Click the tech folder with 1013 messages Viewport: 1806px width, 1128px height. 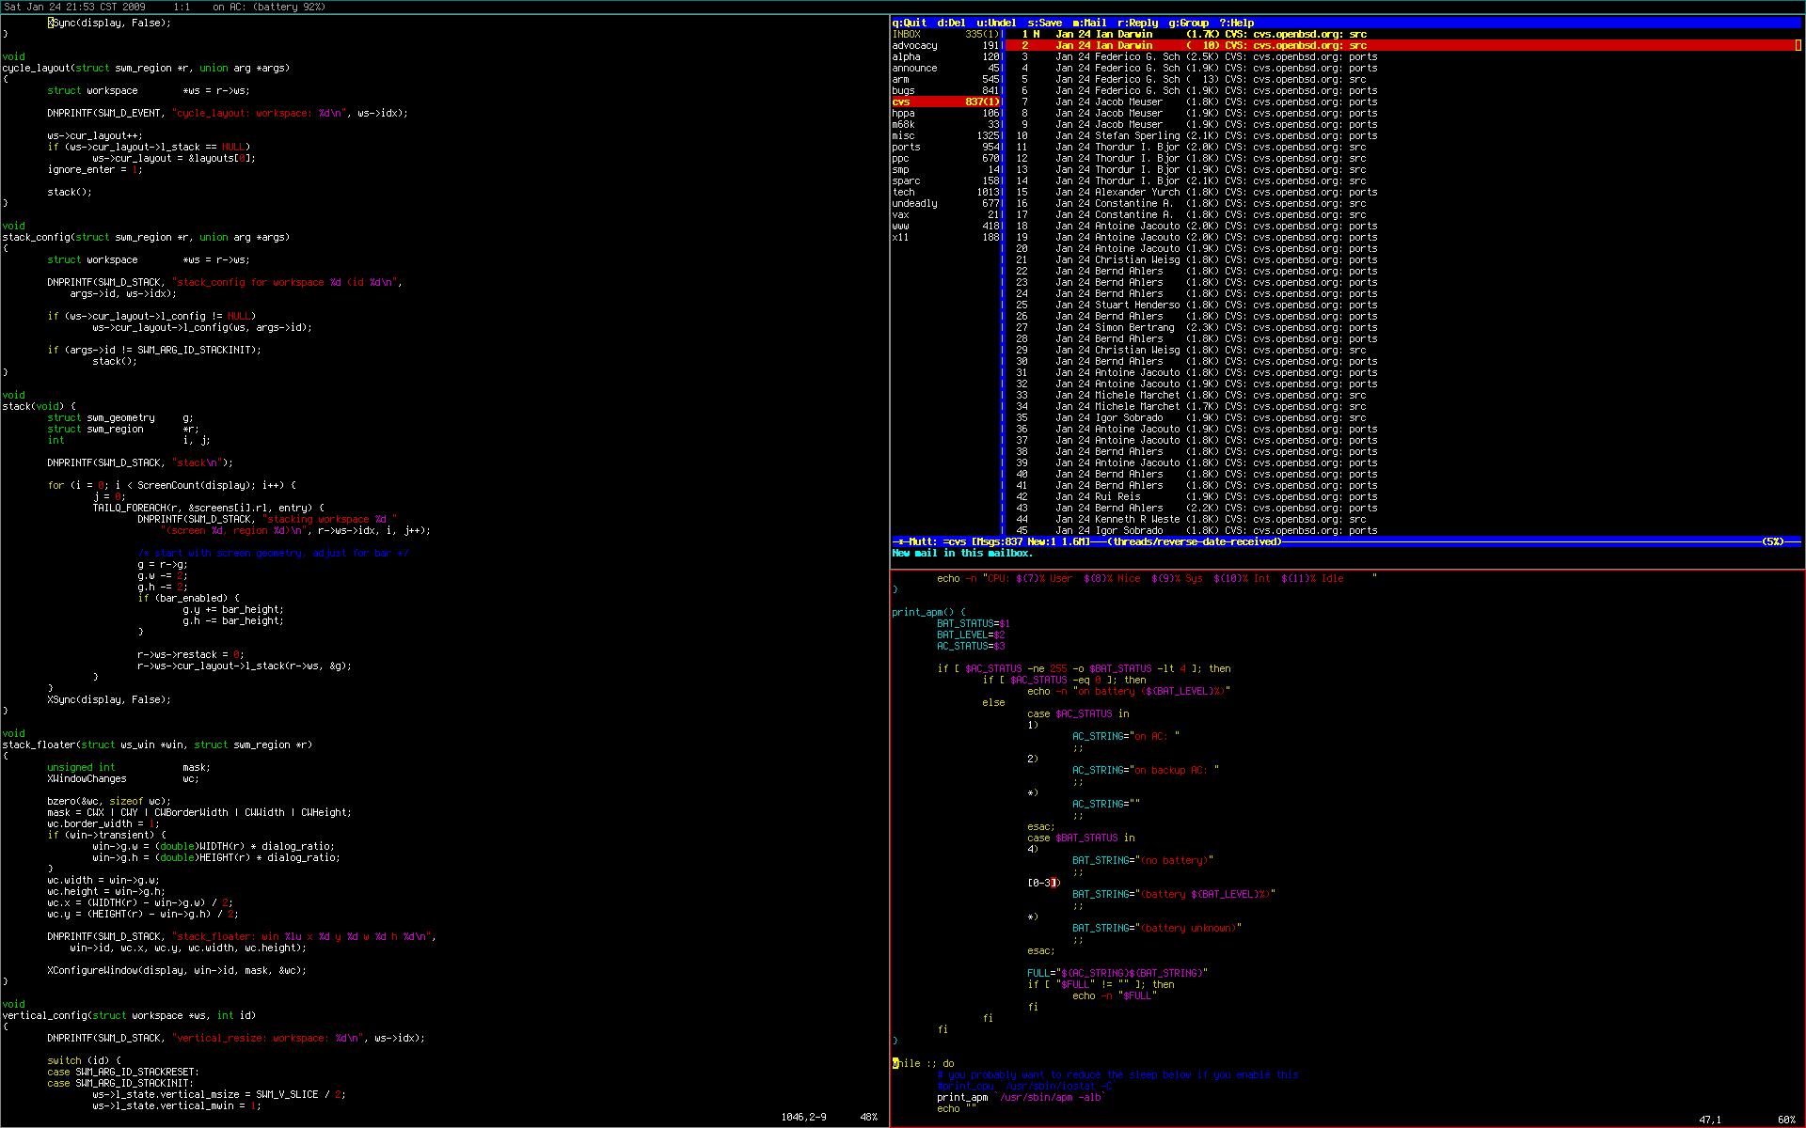[x=903, y=192]
